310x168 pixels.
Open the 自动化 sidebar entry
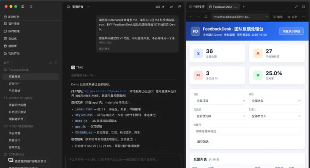[x=10, y=39]
